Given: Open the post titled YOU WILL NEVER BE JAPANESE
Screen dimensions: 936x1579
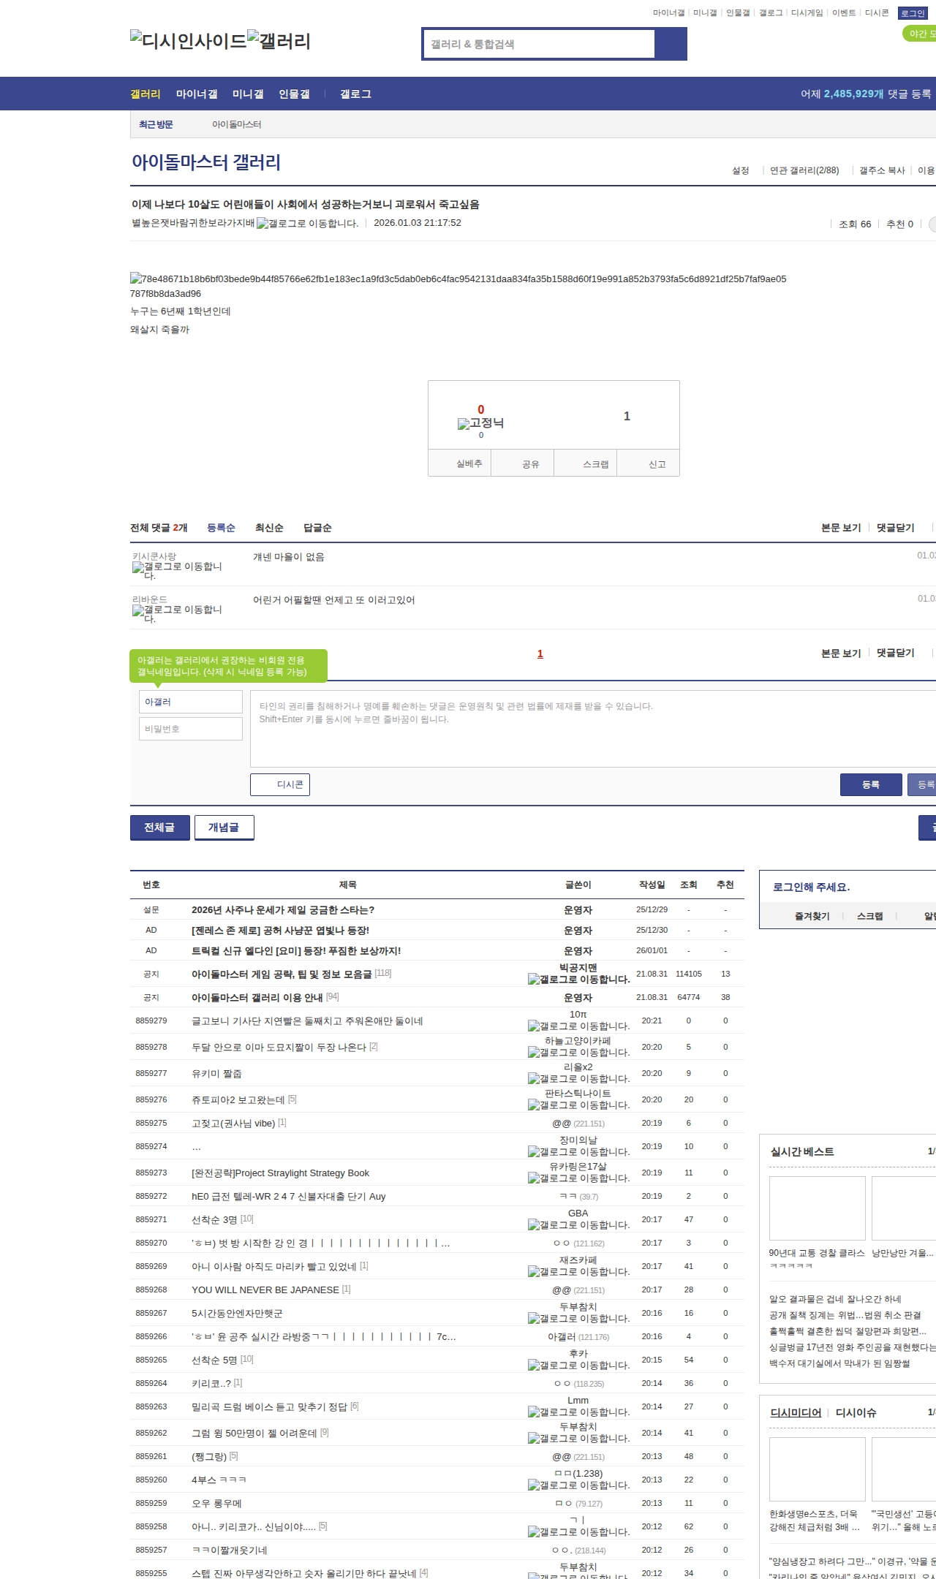Looking at the screenshot, I should [x=265, y=1290].
